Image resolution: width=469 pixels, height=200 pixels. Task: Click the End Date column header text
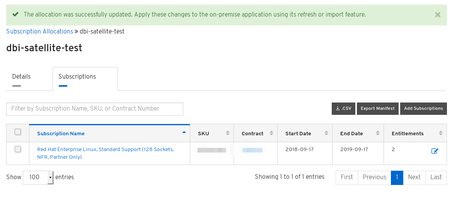(x=351, y=134)
